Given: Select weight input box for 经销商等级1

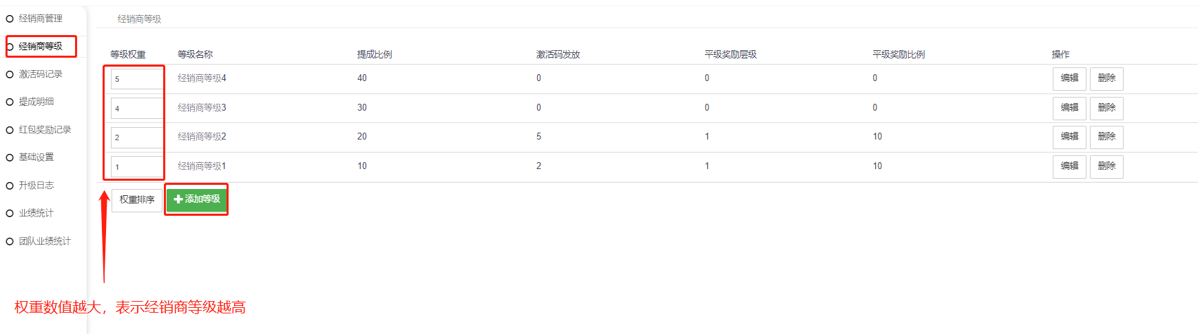Looking at the screenshot, I should (x=136, y=167).
